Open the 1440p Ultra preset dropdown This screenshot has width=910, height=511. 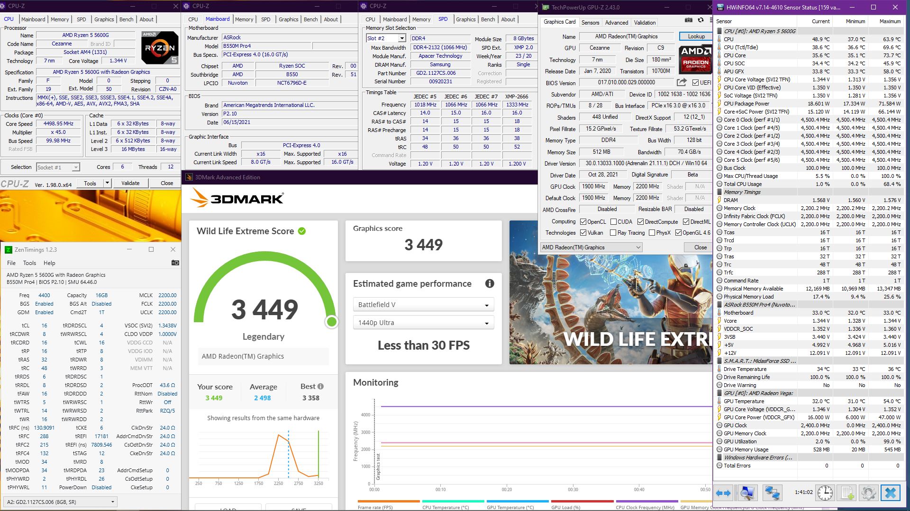pos(423,323)
